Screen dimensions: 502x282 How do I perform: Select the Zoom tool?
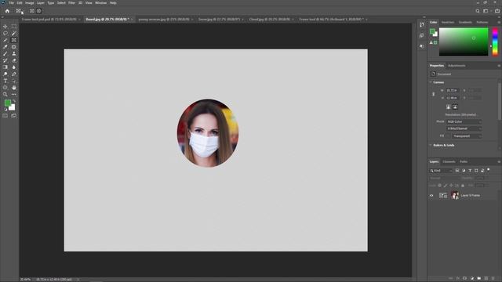tap(5, 94)
